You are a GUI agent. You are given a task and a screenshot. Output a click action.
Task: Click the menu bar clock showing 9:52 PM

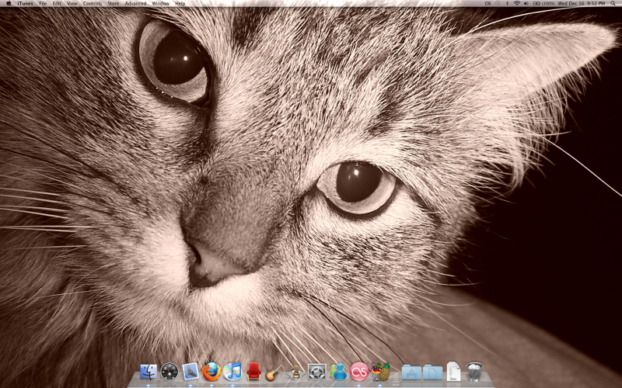tap(582, 3)
